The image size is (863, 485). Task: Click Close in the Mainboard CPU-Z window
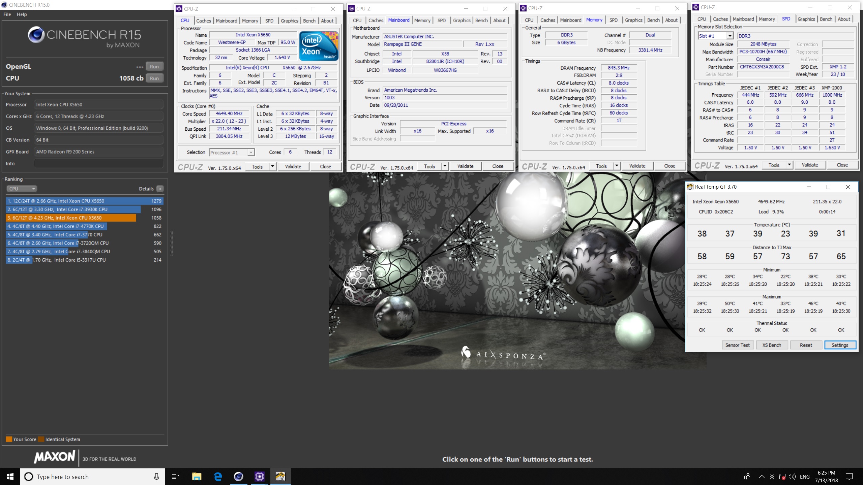[498, 166]
